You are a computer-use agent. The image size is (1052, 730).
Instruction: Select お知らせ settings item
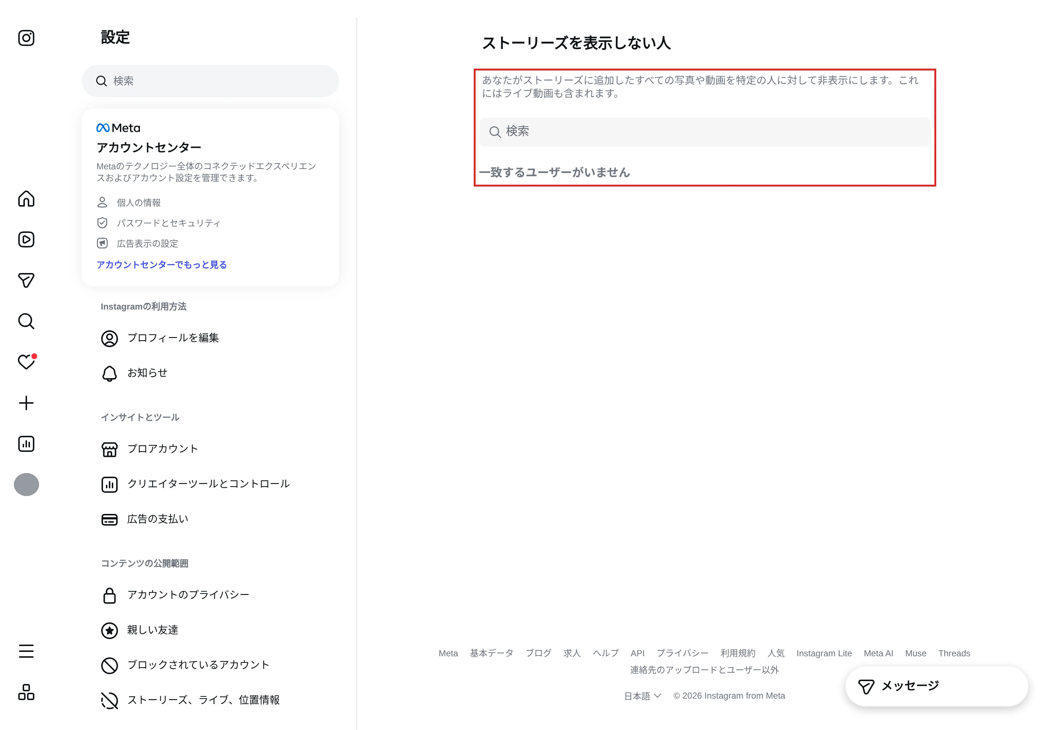tap(210, 373)
